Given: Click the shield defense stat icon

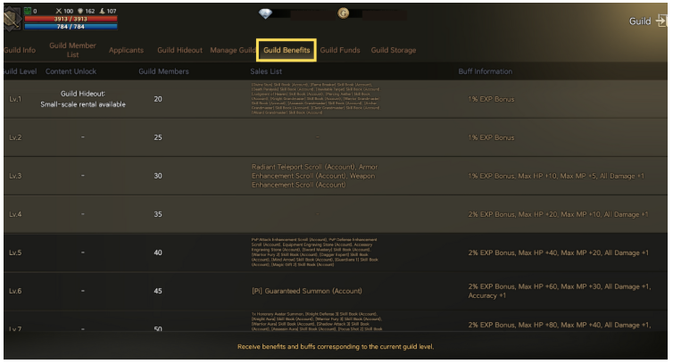Looking at the screenshot, I should 80,11.
